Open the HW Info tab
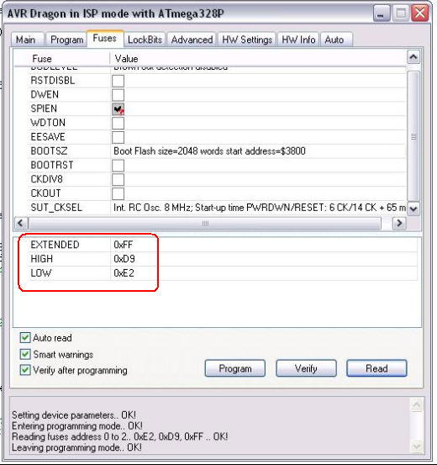 pos(298,40)
